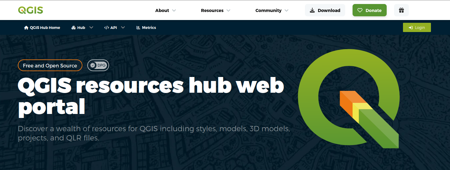Click the download arrow icon
This screenshot has height=170, width=450.
coord(312,10)
